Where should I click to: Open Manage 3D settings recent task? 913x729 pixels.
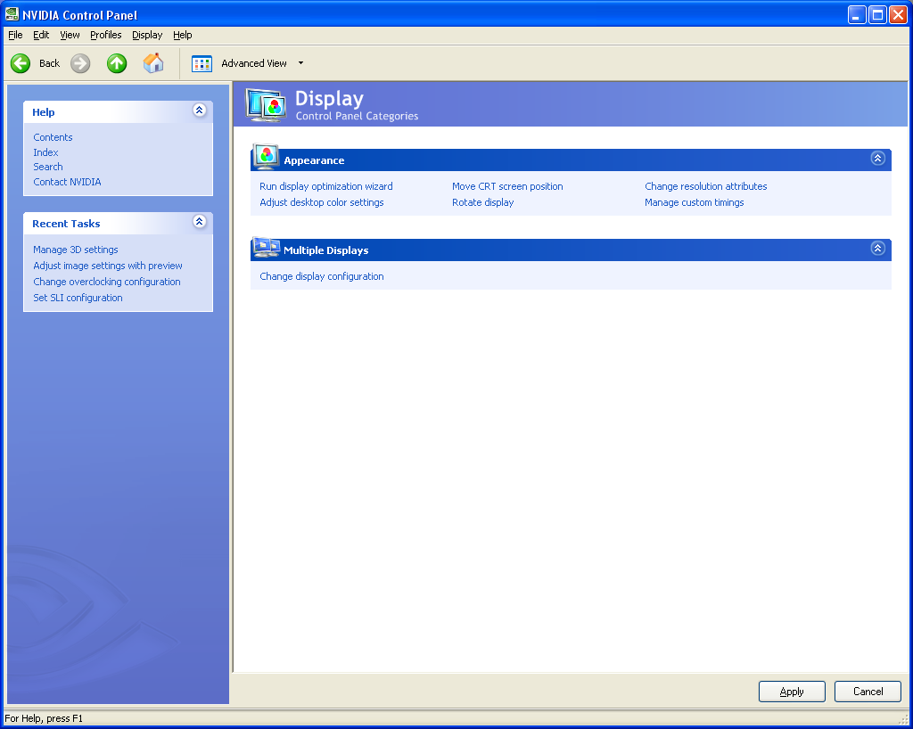click(x=76, y=250)
